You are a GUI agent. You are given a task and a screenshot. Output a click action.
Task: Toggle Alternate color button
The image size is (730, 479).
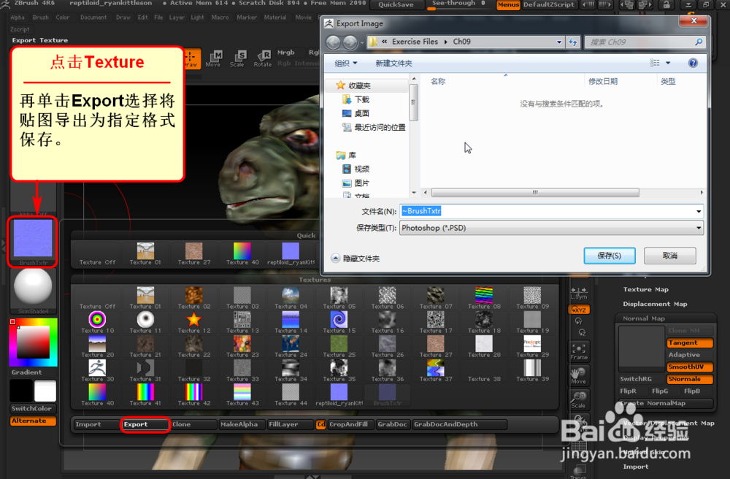(x=33, y=421)
